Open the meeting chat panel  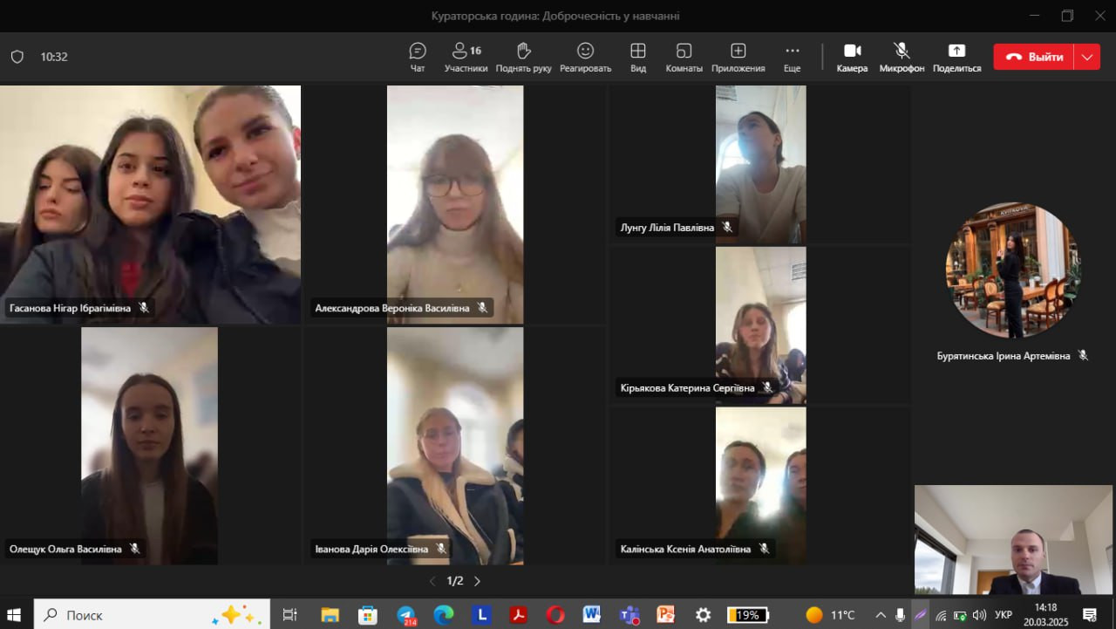[418, 57]
